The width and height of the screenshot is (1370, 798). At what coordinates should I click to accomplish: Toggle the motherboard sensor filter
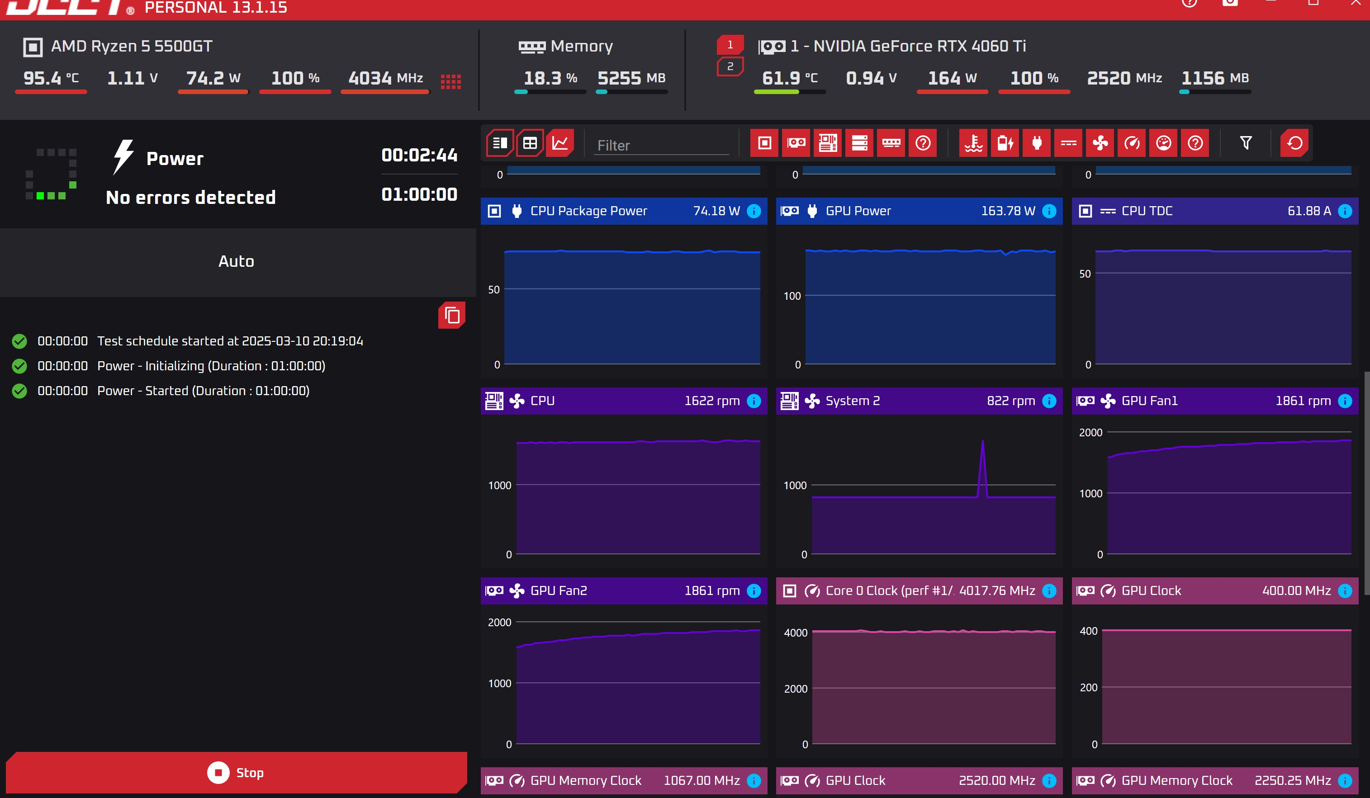(x=827, y=143)
